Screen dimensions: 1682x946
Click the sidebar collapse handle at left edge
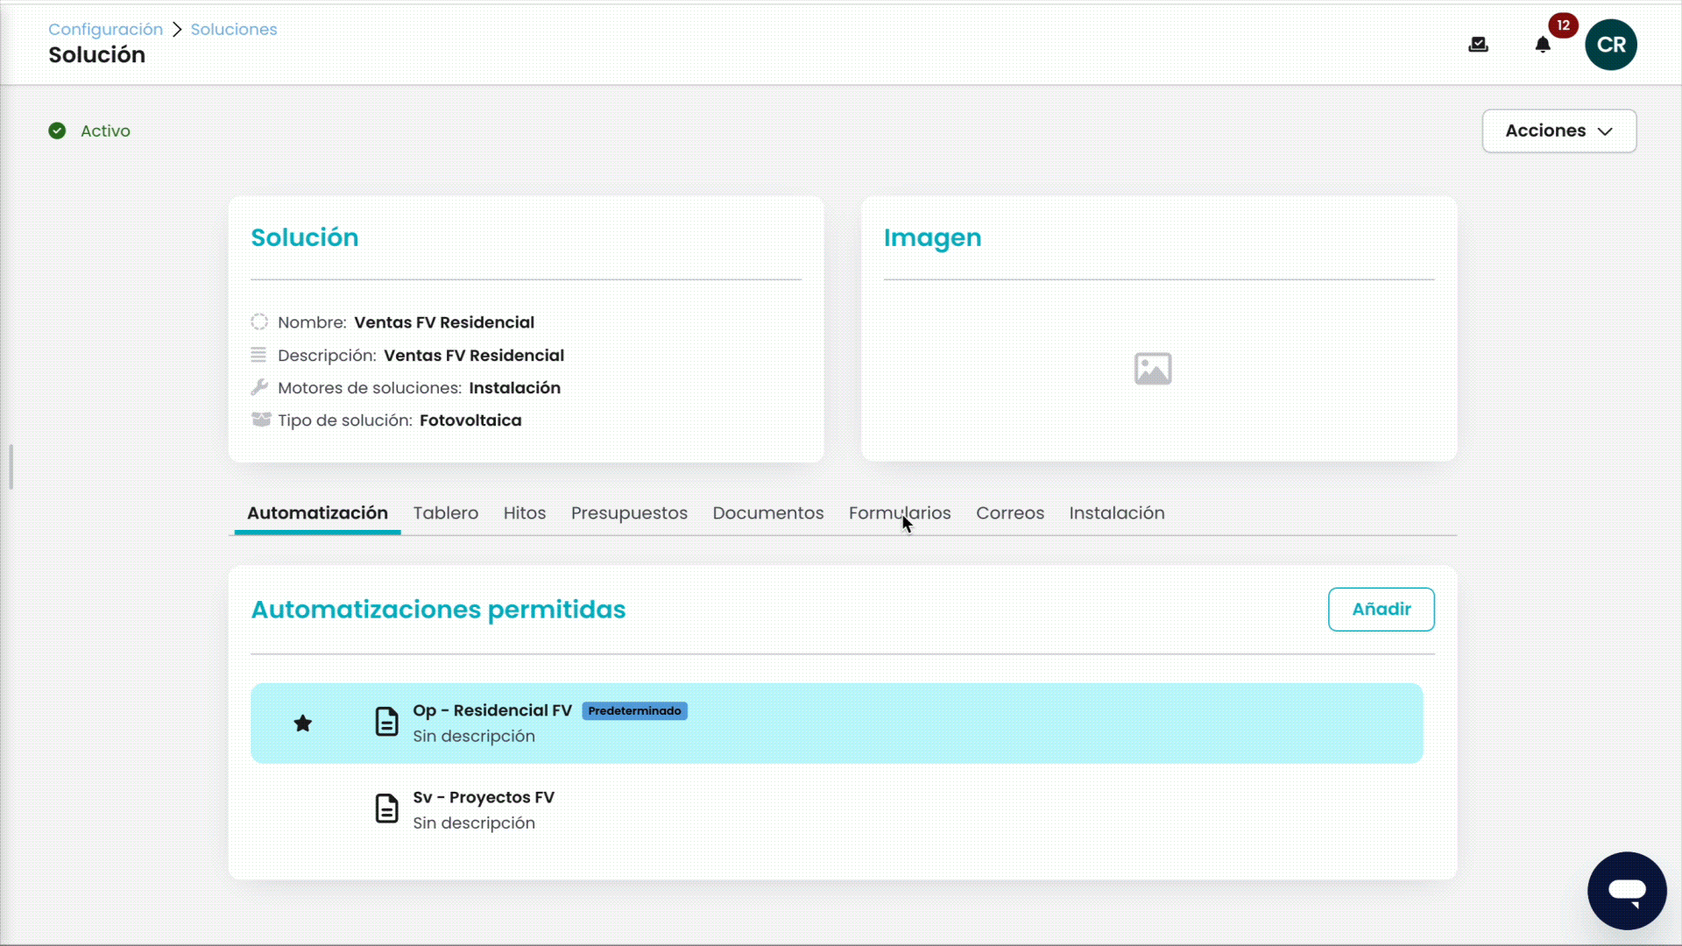coord(11,467)
